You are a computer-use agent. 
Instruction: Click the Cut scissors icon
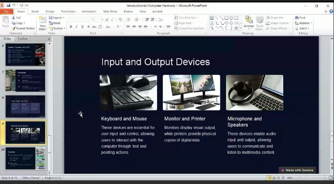tap(13, 18)
